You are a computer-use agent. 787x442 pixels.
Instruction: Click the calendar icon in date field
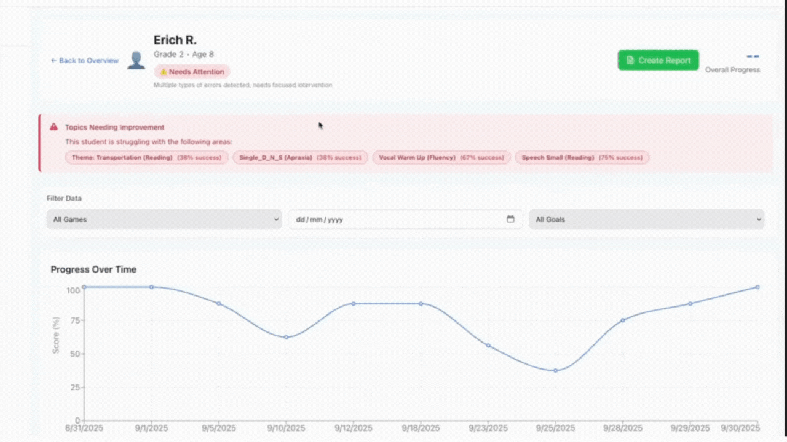point(510,219)
